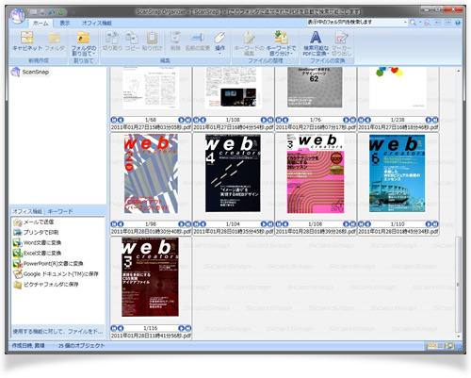Jump to last page of the 1/98 document
The image size is (471, 378).
187,224
